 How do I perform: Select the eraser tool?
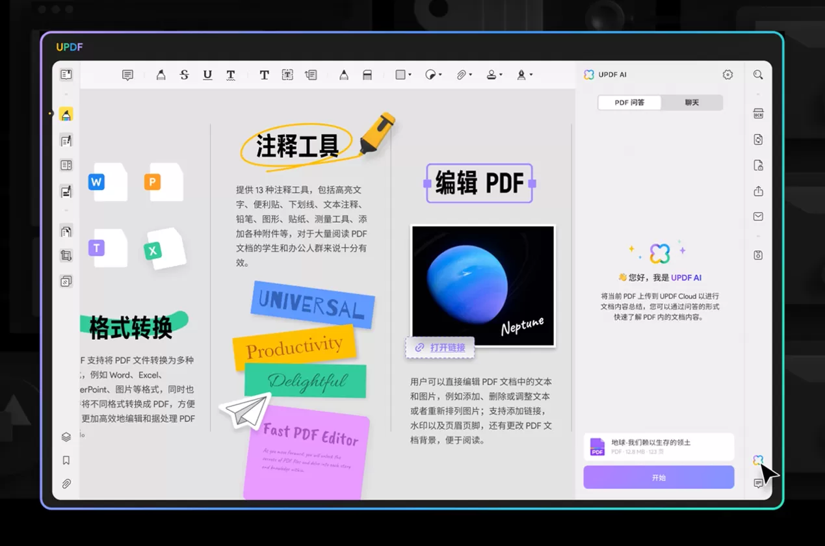pyautogui.click(x=367, y=75)
